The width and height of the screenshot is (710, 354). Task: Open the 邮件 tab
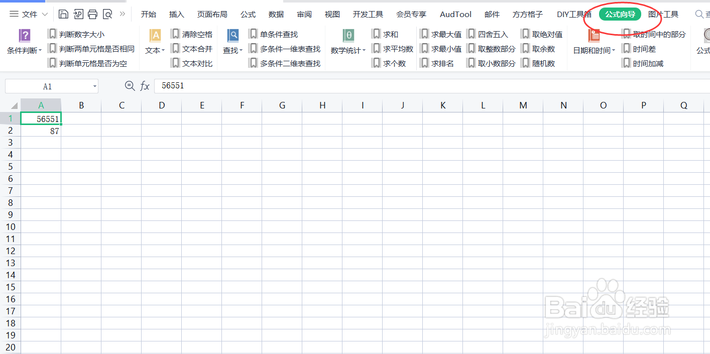tap(492, 14)
